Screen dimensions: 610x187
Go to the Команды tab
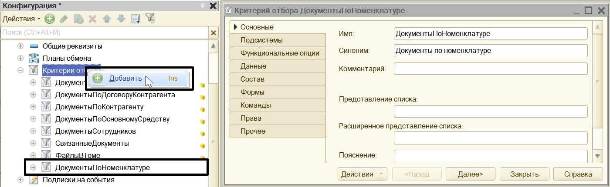point(277,105)
